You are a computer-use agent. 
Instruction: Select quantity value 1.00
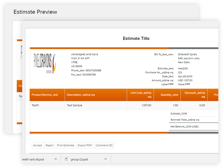coord(175,105)
